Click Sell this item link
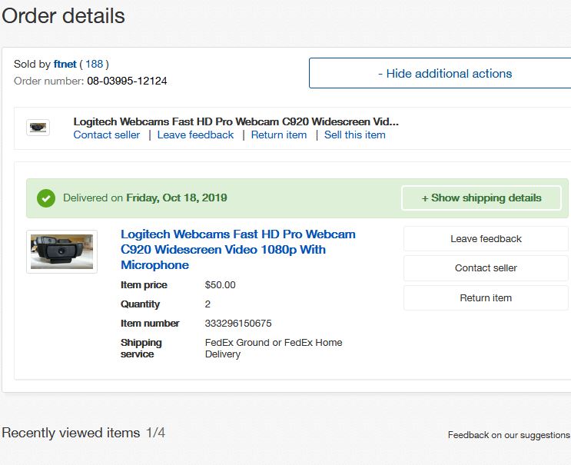Screen dimensions: 571x465 pyautogui.click(x=355, y=135)
